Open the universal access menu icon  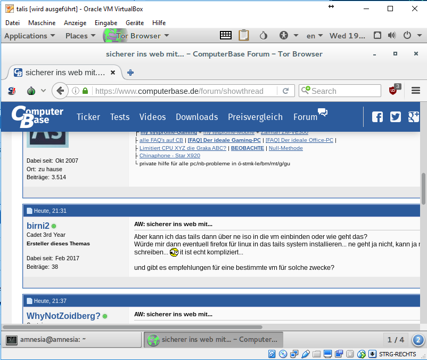(x=283, y=35)
